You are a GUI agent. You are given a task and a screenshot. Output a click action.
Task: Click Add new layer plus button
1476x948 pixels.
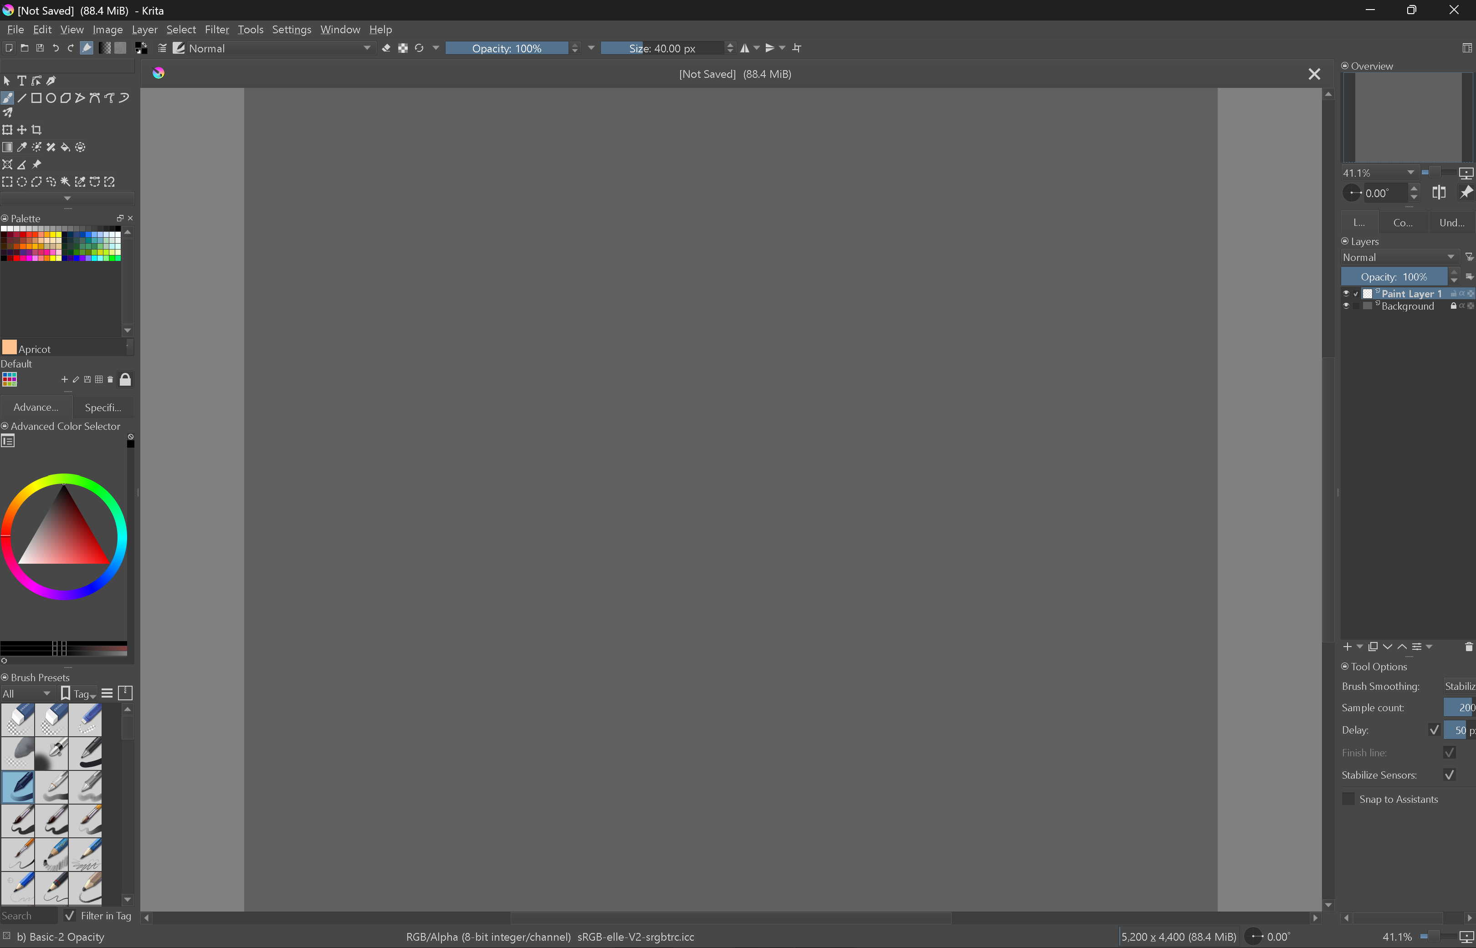(1347, 647)
